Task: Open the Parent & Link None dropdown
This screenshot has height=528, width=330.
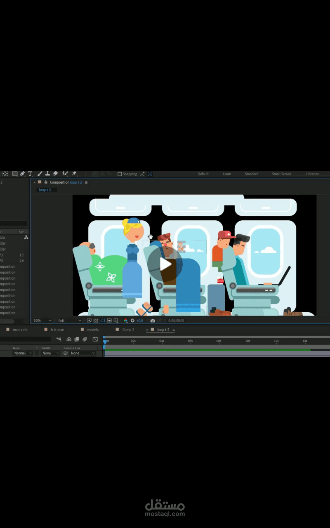Action: [x=82, y=353]
